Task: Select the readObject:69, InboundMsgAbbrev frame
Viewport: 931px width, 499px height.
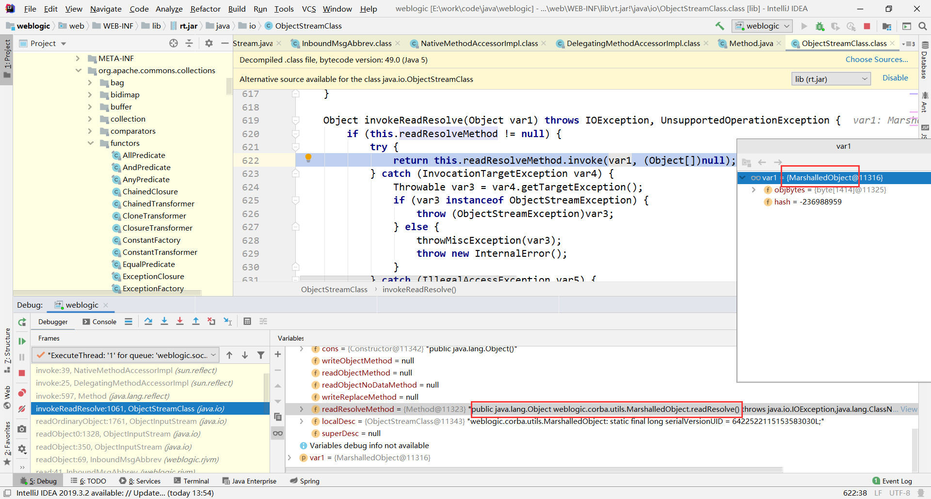Action: (x=128, y=459)
